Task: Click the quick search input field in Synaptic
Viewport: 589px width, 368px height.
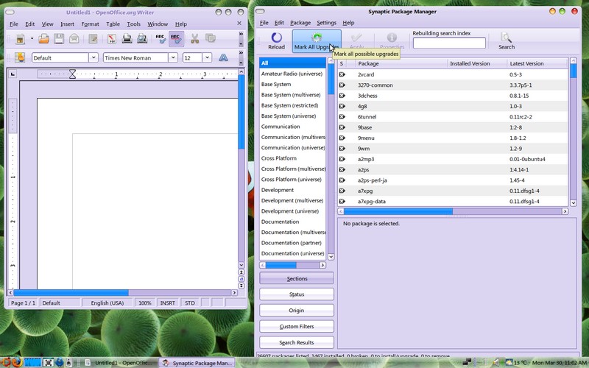Action: pos(449,43)
